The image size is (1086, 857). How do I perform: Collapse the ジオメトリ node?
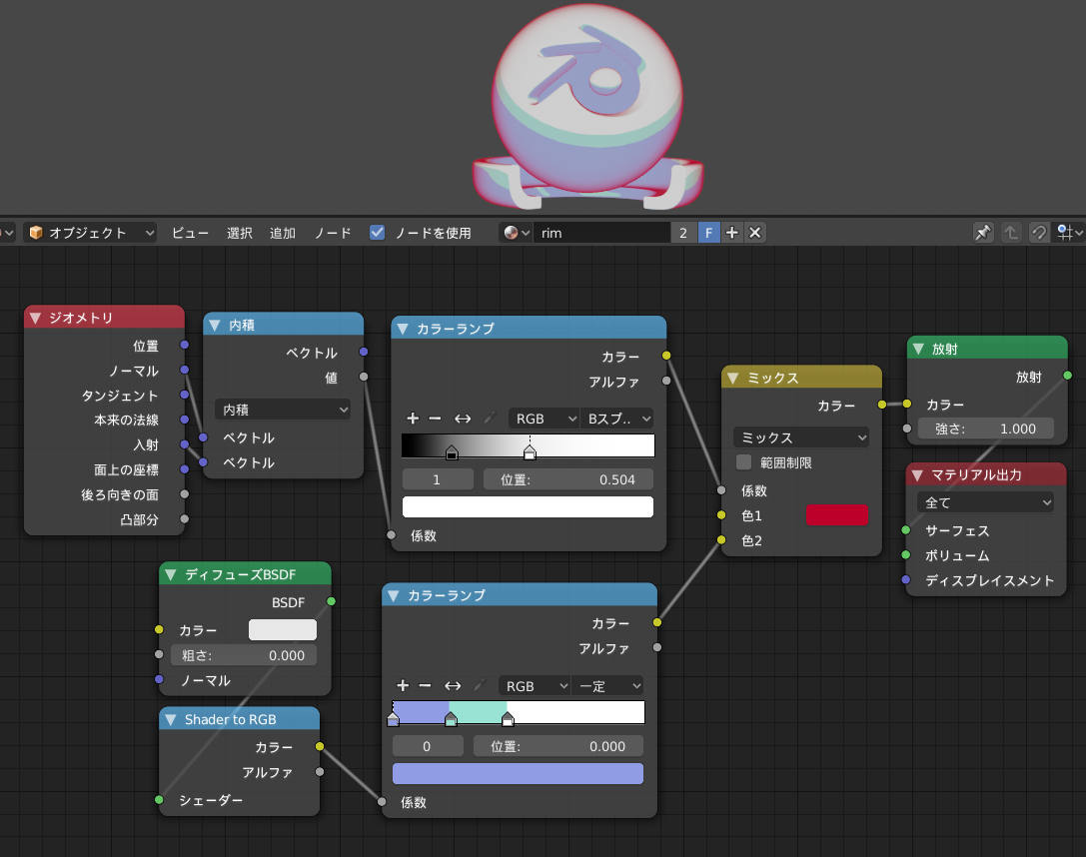coord(35,318)
